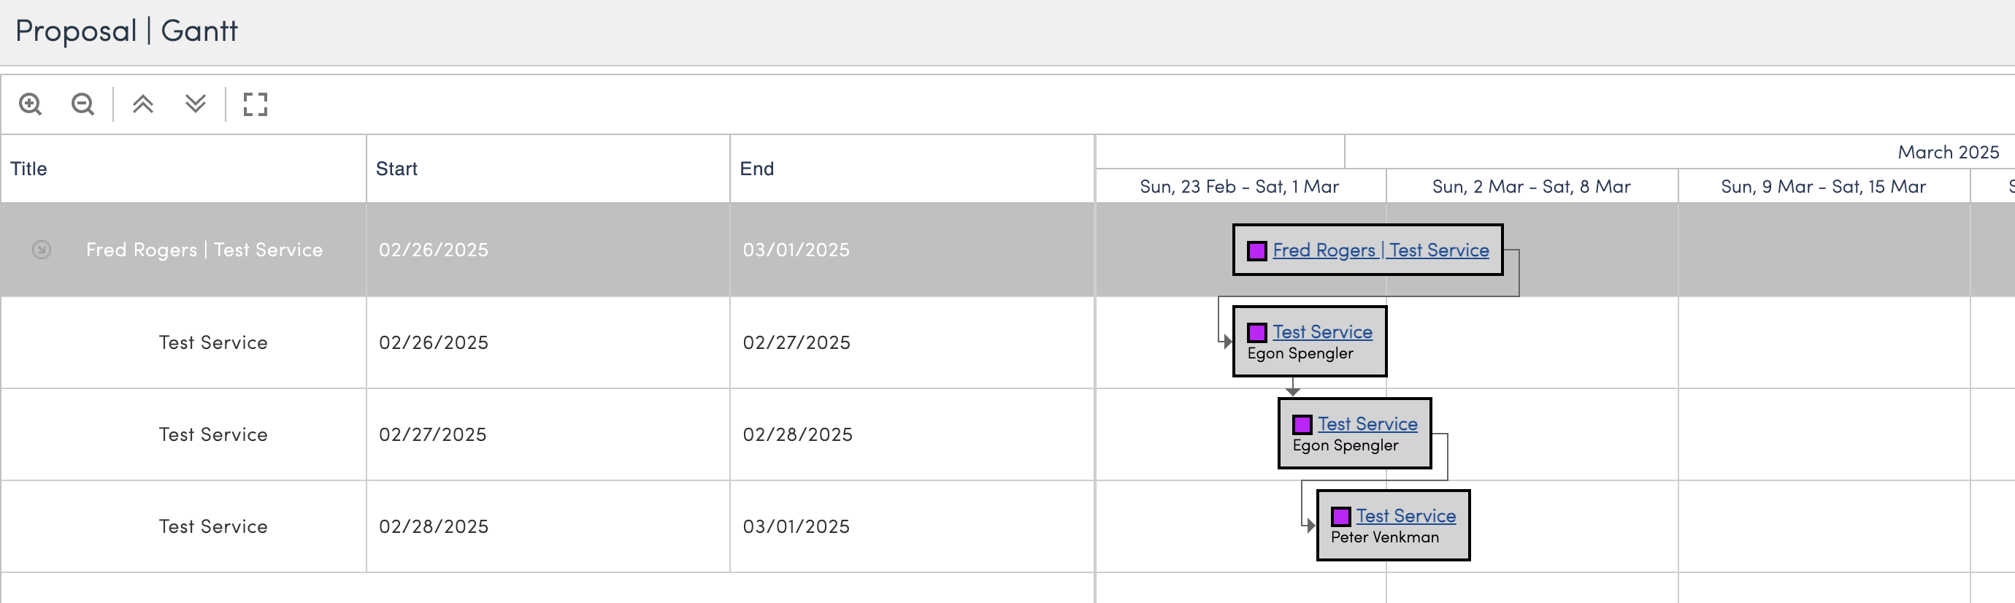Toggle fullscreen view icon
Screen dimensions: 2015x603
tap(255, 104)
